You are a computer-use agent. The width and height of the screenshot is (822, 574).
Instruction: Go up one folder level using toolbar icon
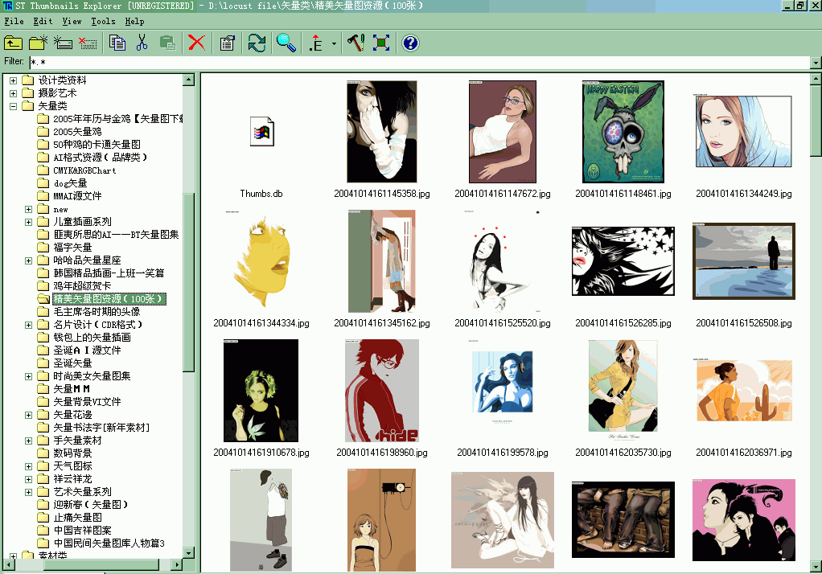coord(13,43)
